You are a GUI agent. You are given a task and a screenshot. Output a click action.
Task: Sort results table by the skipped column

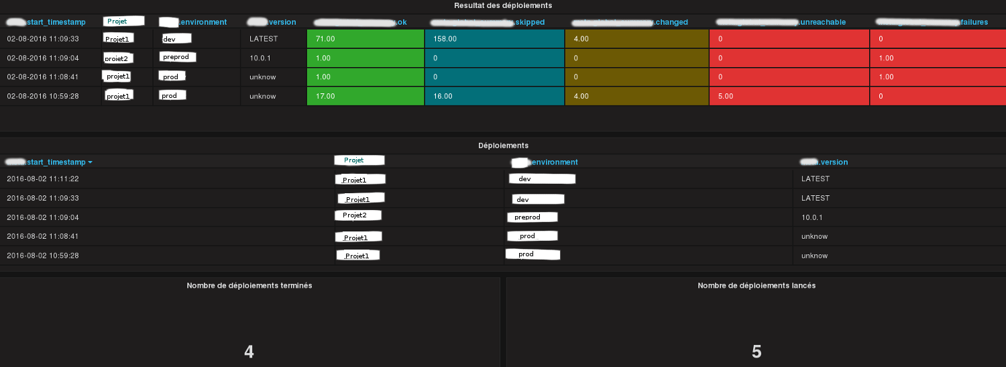coord(488,22)
